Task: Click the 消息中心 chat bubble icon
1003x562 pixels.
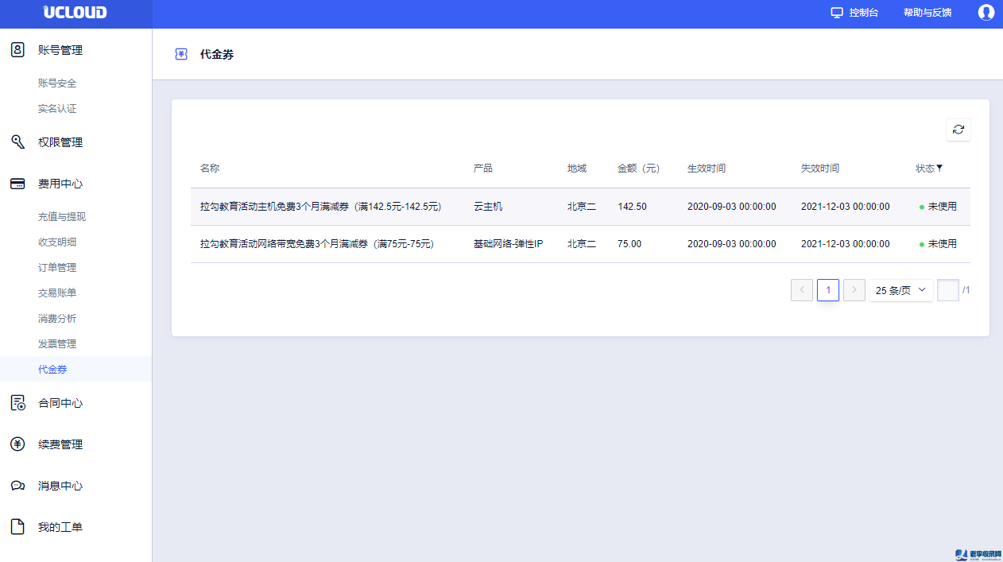Action: coord(17,486)
